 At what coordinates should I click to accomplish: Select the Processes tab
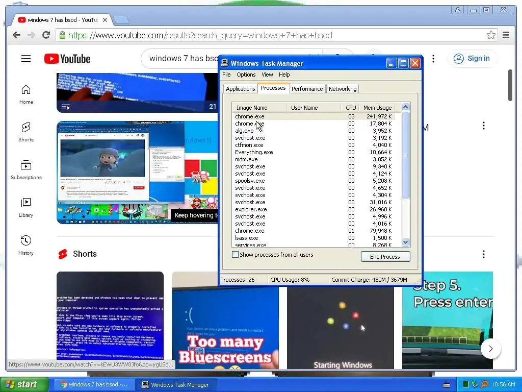pyautogui.click(x=273, y=88)
